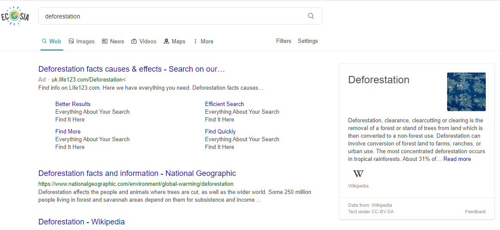This screenshot has height=230, width=500.
Task: Click the Feedback link in info panel
Action: pos(475,212)
